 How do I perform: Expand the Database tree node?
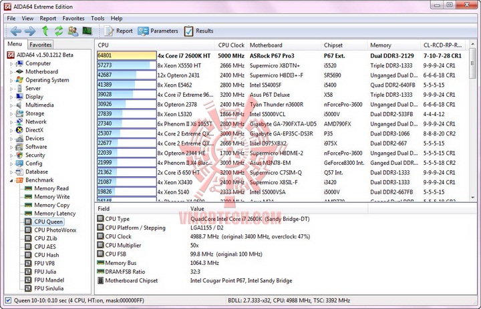point(11,172)
